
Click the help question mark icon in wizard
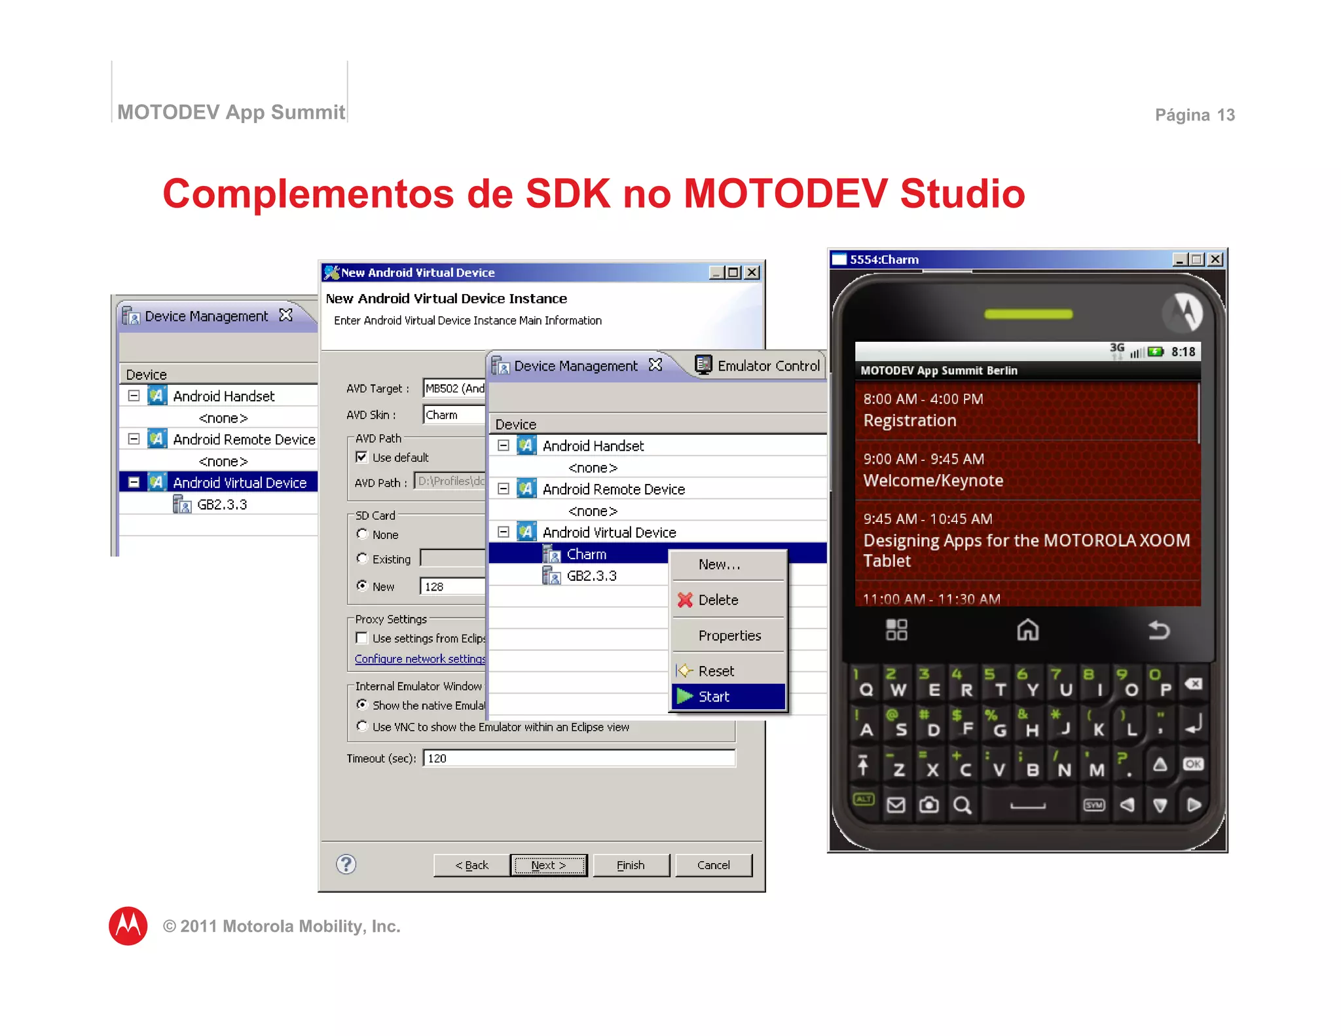click(x=346, y=864)
